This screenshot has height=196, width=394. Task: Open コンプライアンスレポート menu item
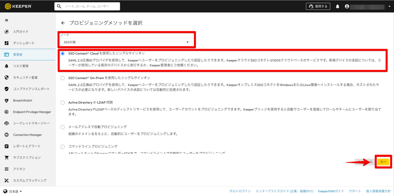point(28,89)
